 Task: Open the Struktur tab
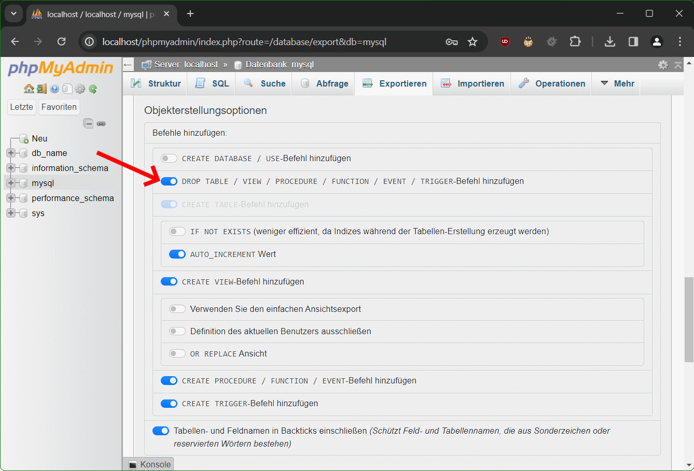[x=156, y=83]
